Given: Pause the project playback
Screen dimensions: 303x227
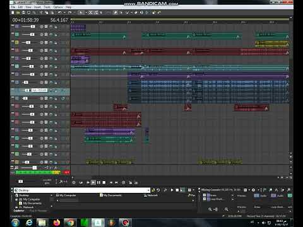Looking at the screenshot, I should click(x=98, y=183).
